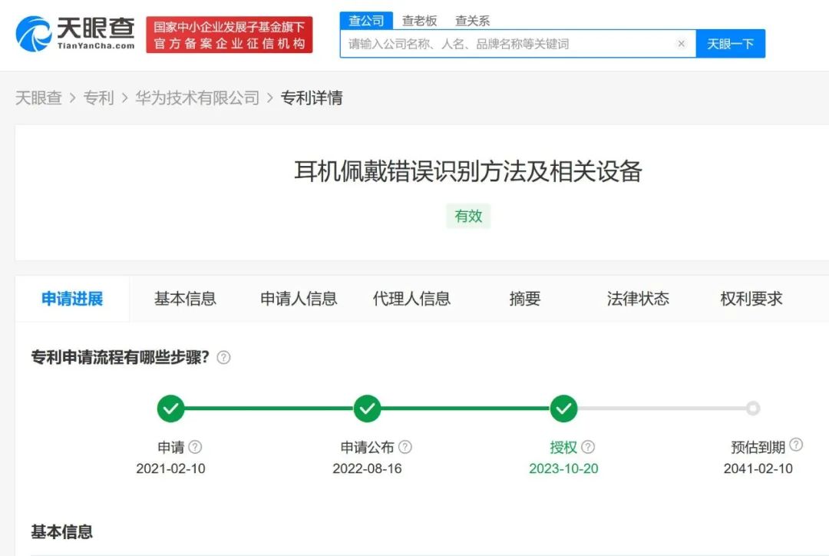
Task: Select the 查公司 search tab
Action: 366,21
